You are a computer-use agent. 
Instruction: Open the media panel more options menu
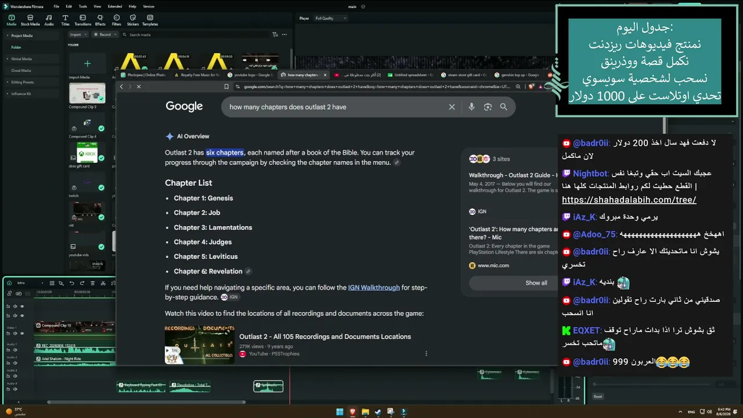pos(284,35)
